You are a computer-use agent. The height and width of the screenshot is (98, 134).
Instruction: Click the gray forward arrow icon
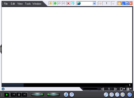(64, 3)
